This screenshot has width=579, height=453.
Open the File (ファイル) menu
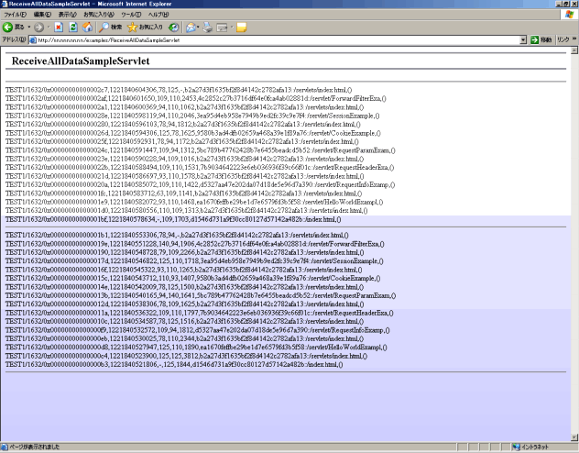16,15
